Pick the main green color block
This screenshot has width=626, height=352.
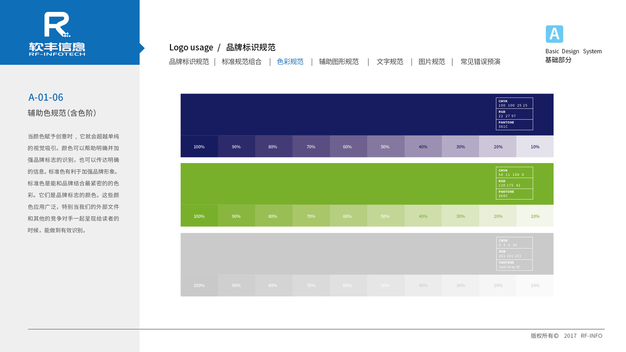pos(367,184)
